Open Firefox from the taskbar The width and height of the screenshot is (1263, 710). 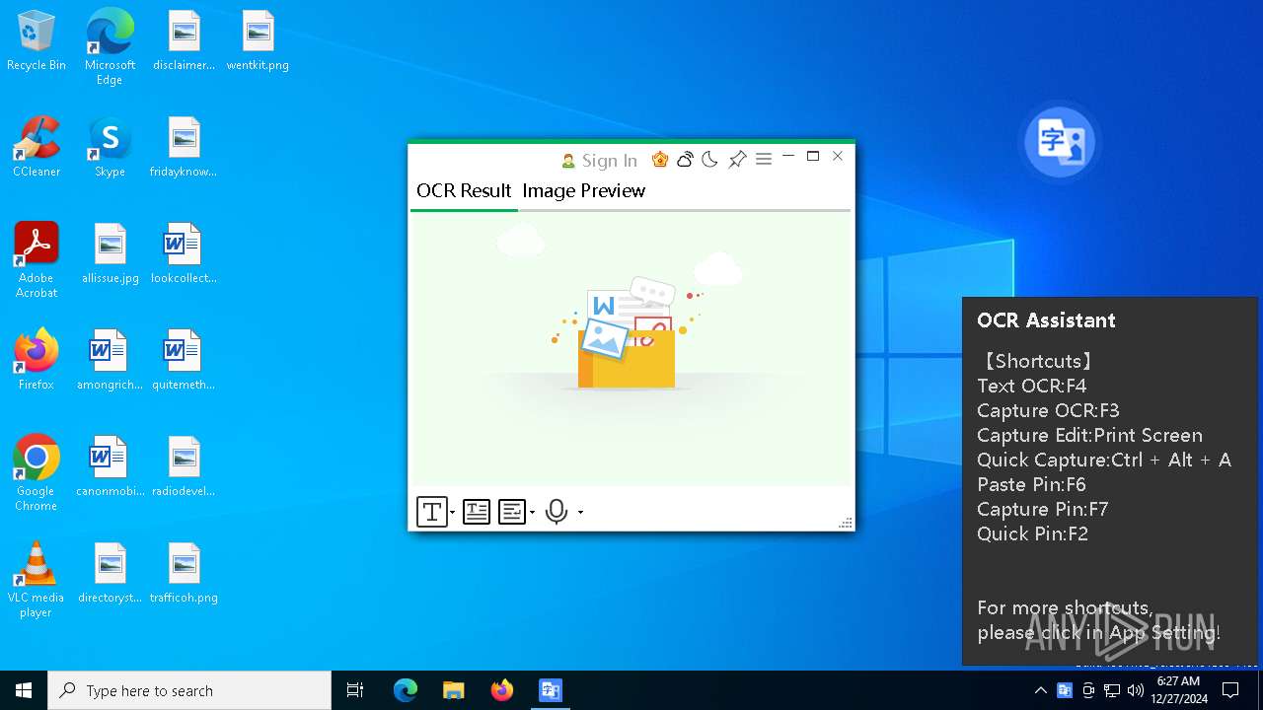click(502, 690)
